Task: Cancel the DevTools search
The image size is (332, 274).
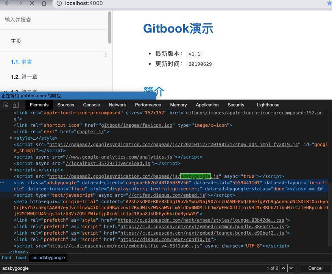Action: tap(315, 268)
